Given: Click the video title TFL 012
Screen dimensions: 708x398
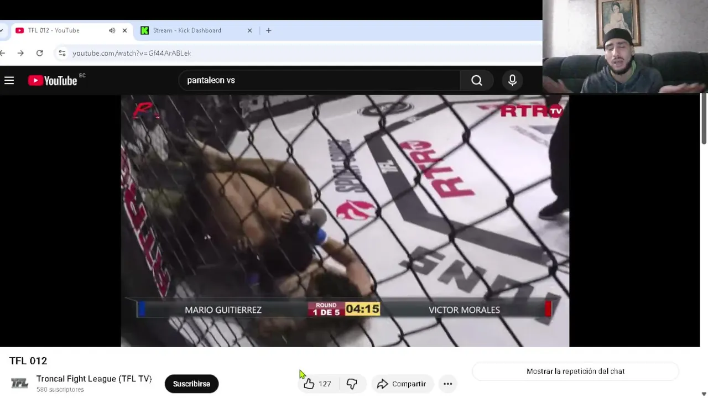Looking at the screenshot, I should 28,361.
